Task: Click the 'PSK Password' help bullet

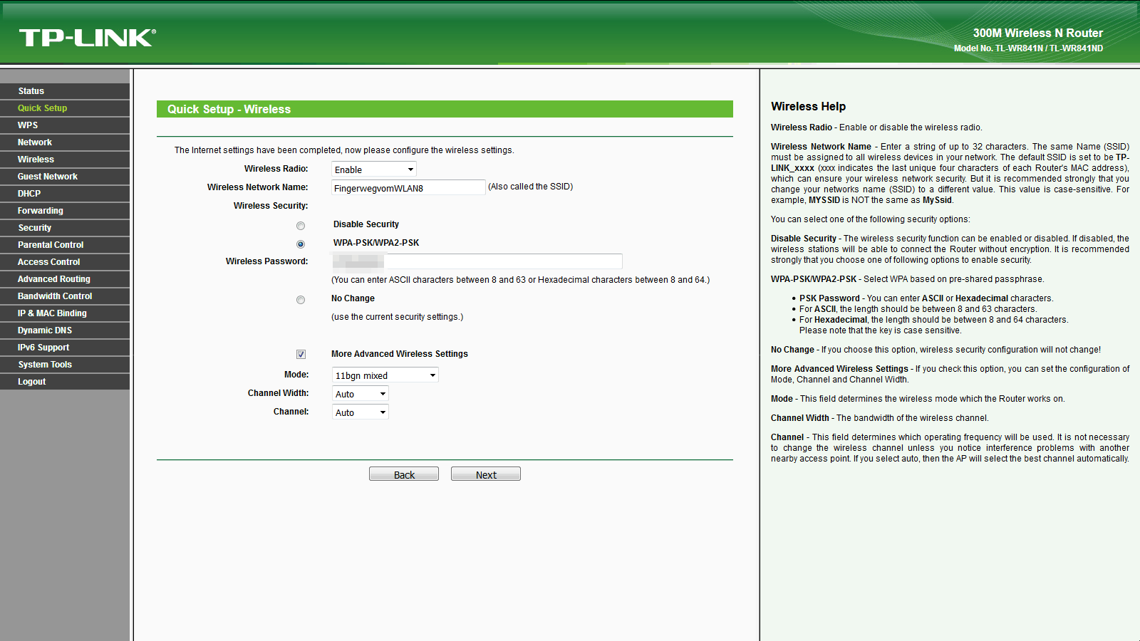Action: (926, 298)
